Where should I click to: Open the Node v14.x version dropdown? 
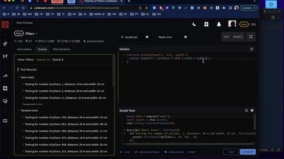pyautogui.click(x=173, y=37)
